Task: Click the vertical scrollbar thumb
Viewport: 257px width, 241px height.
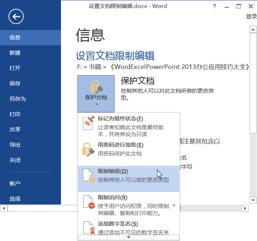Action: [x=253, y=83]
